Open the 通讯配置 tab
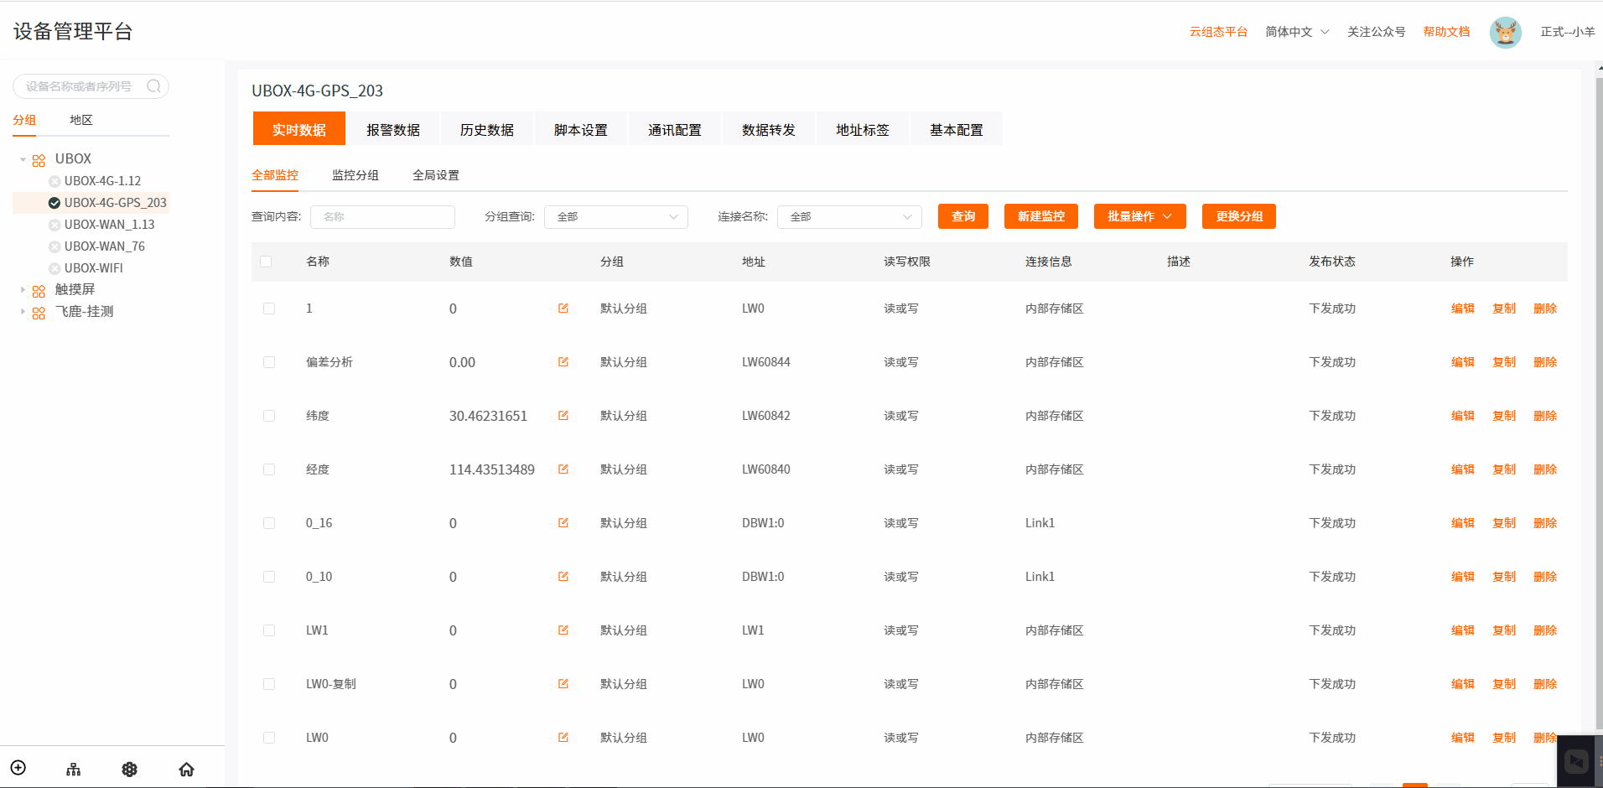The width and height of the screenshot is (1603, 788). (x=675, y=129)
